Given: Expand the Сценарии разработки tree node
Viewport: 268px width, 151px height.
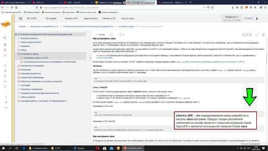Looking at the screenshot, I should pyautogui.click(x=19, y=74).
